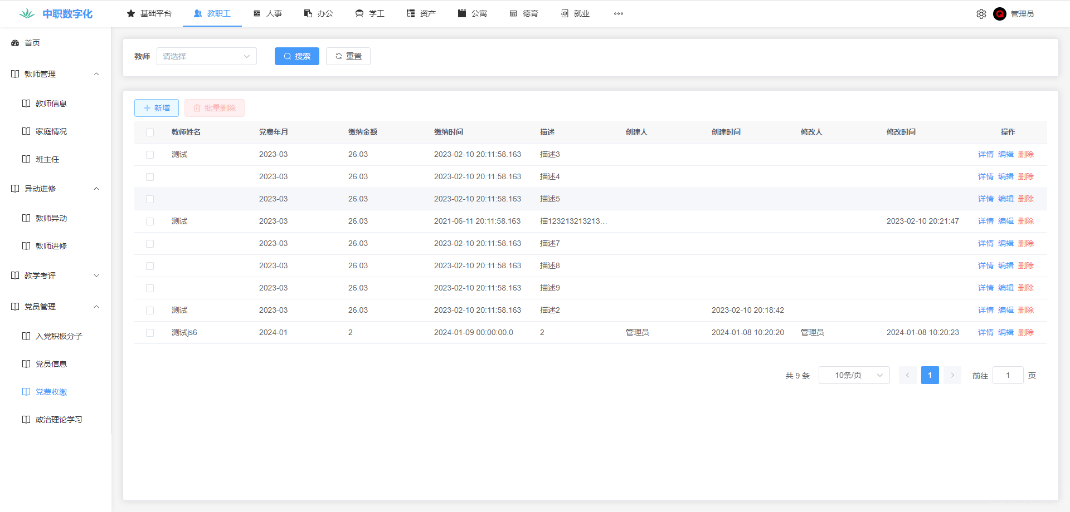
Task: Check the row for 测试js6
Action: pos(150,333)
